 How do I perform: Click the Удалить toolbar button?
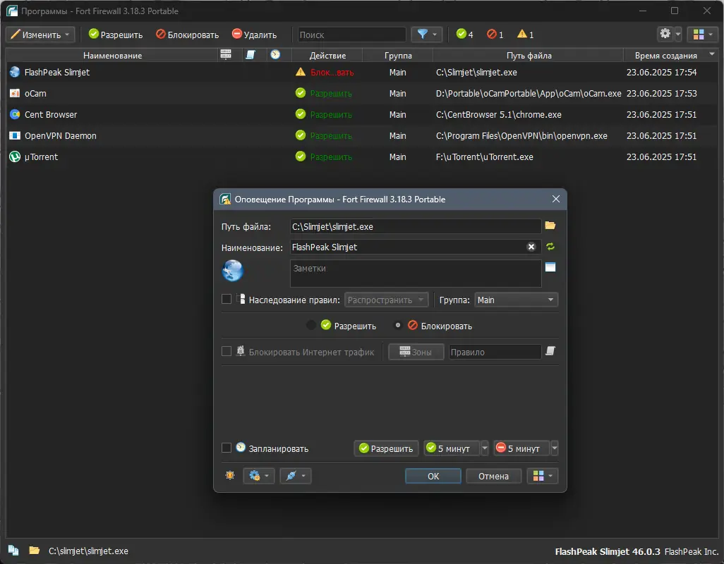point(255,35)
